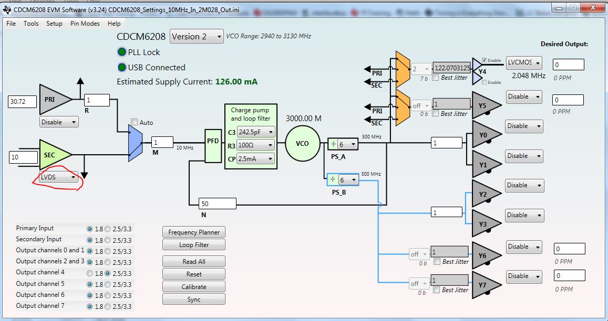Click the Loop Filter button

pyautogui.click(x=194, y=245)
